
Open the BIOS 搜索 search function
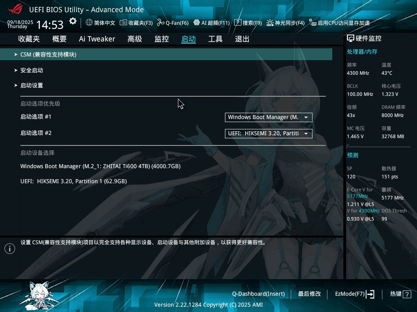[x=249, y=23]
